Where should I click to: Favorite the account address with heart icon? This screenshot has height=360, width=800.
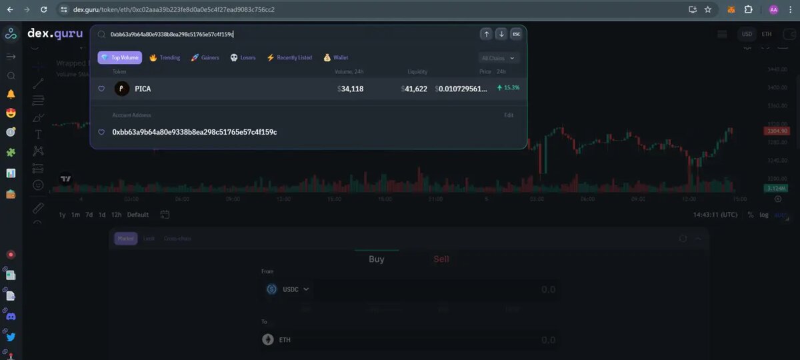(101, 132)
